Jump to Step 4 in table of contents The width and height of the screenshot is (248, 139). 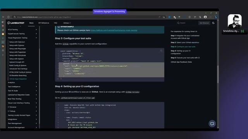(181, 52)
